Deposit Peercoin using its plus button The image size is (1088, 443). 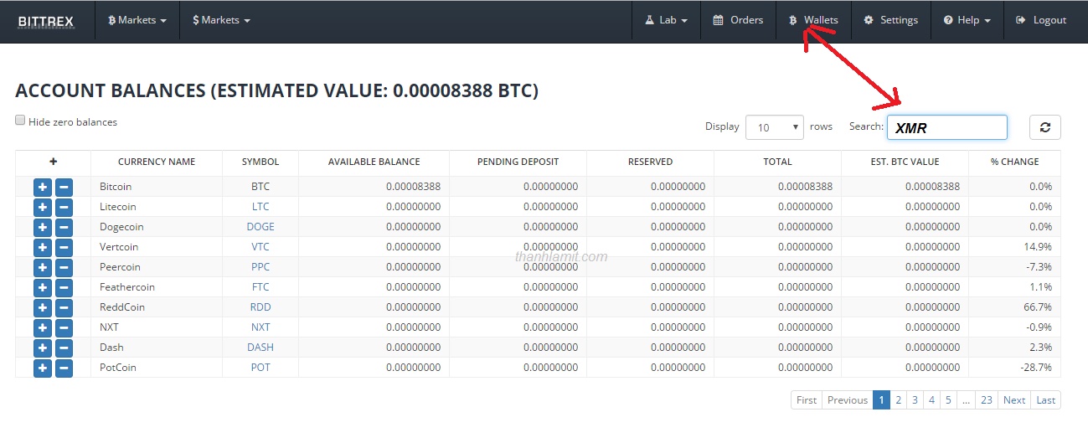pos(43,267)
